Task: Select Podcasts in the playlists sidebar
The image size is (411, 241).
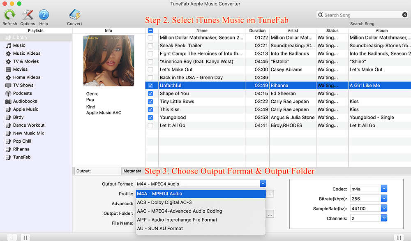Action: point(22,93)
